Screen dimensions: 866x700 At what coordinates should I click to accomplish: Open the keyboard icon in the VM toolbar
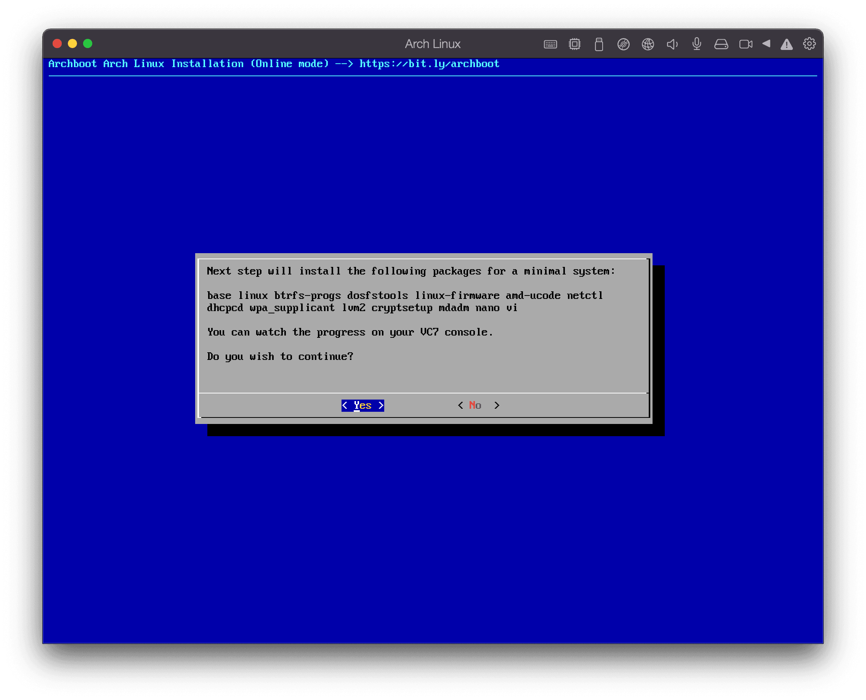pyautogui.click(x=550, y=44)
